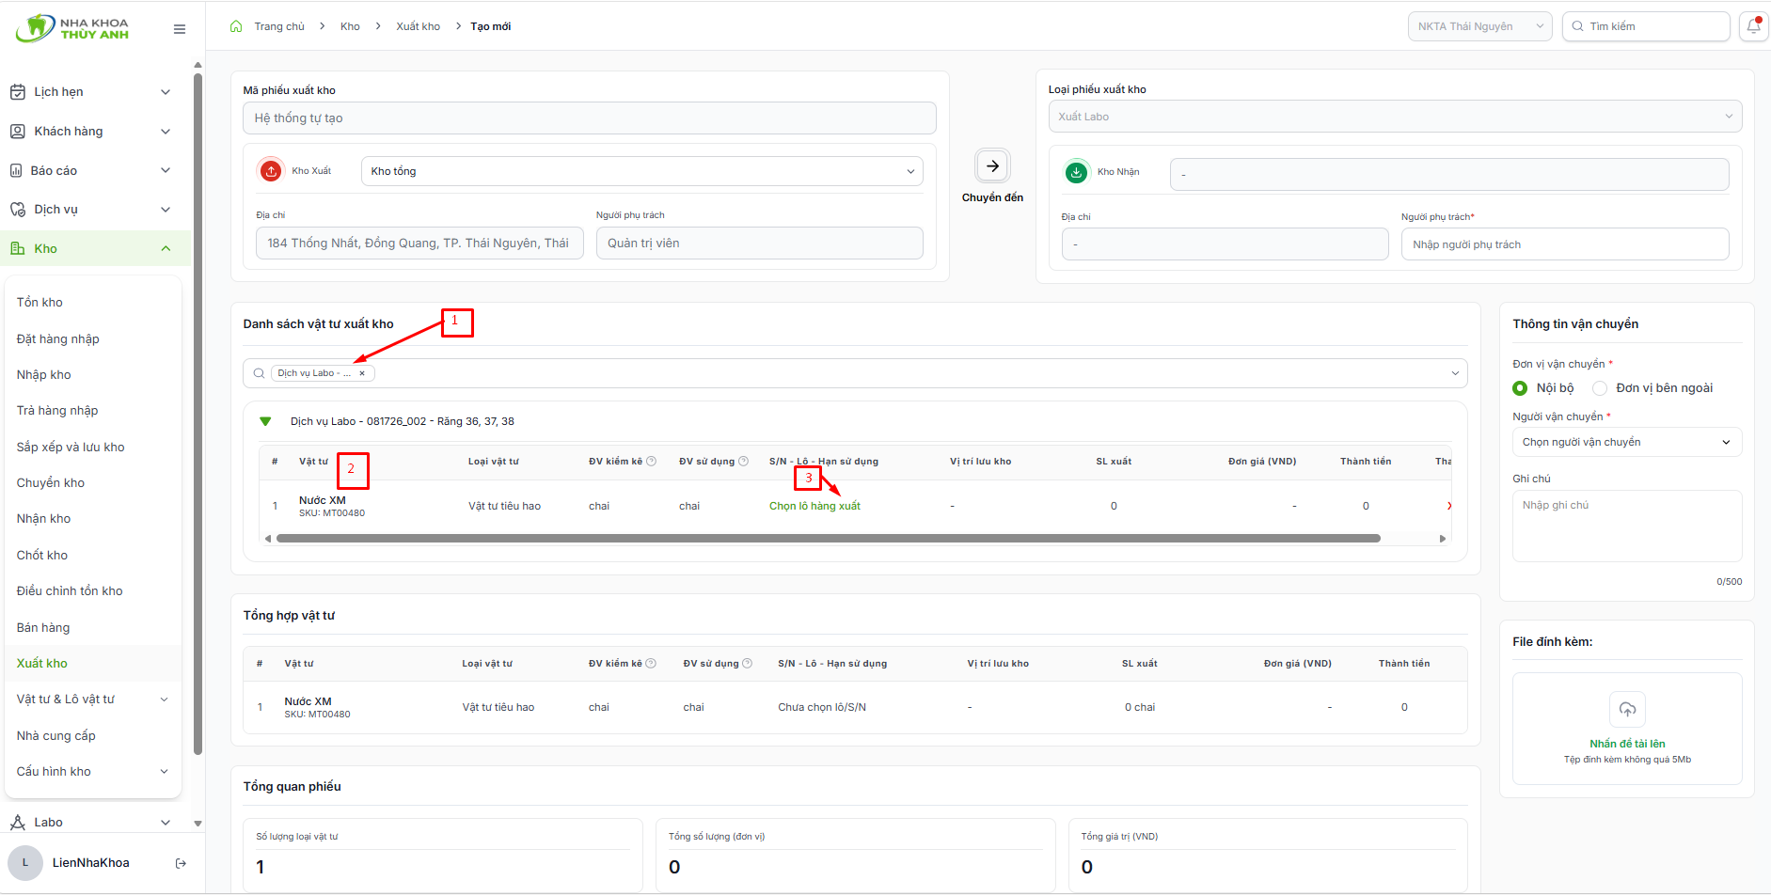Open Chuyển kho menu item

pos(51,483)
